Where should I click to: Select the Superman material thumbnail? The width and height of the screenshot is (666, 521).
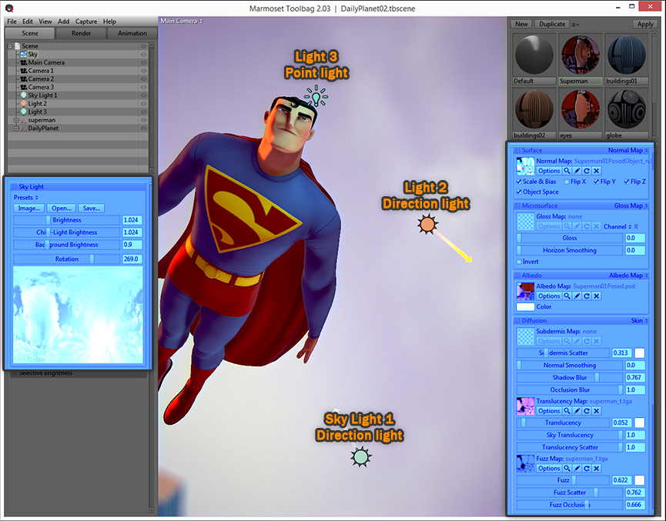pos(581,55)
